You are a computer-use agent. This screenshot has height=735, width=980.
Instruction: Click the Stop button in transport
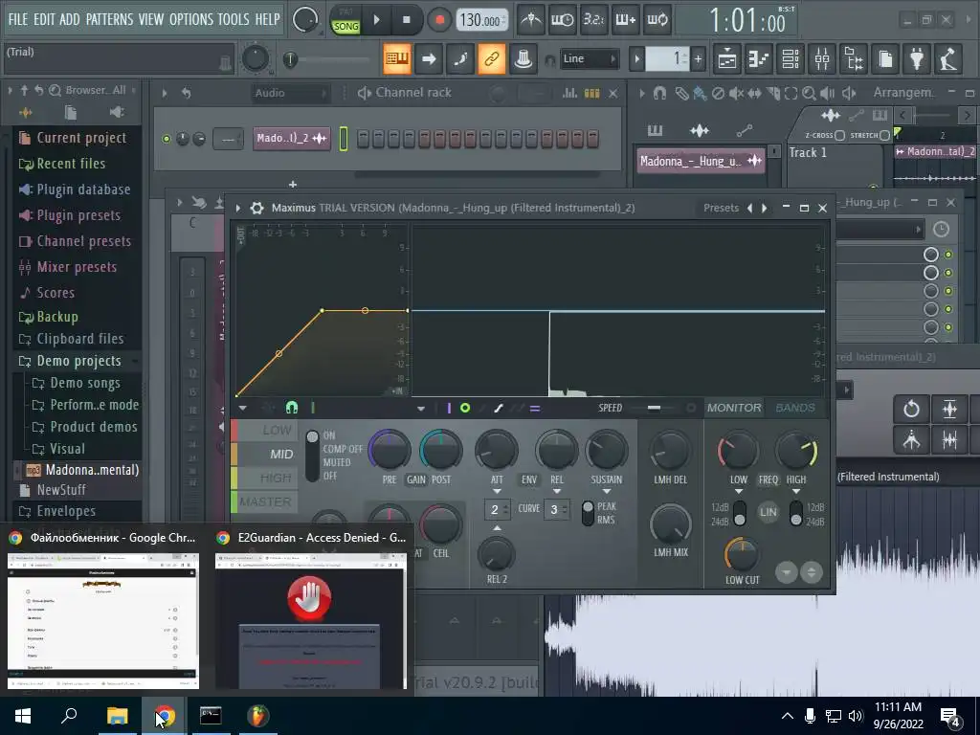click(406, 20)
